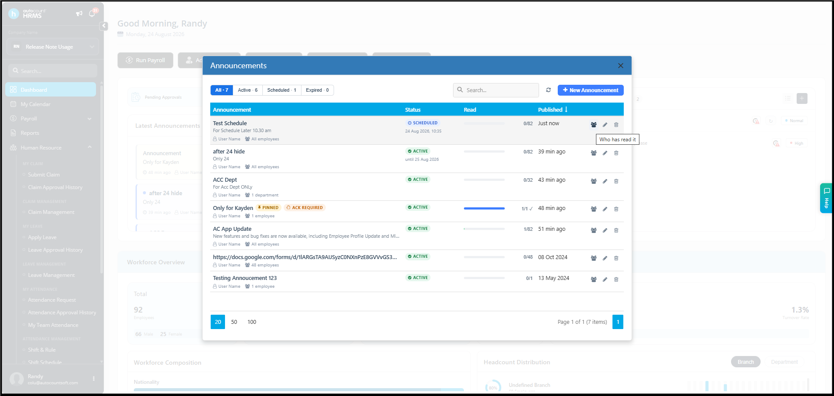
Task: Delete the after 24 hide announcement
Action: click(616, 153)
